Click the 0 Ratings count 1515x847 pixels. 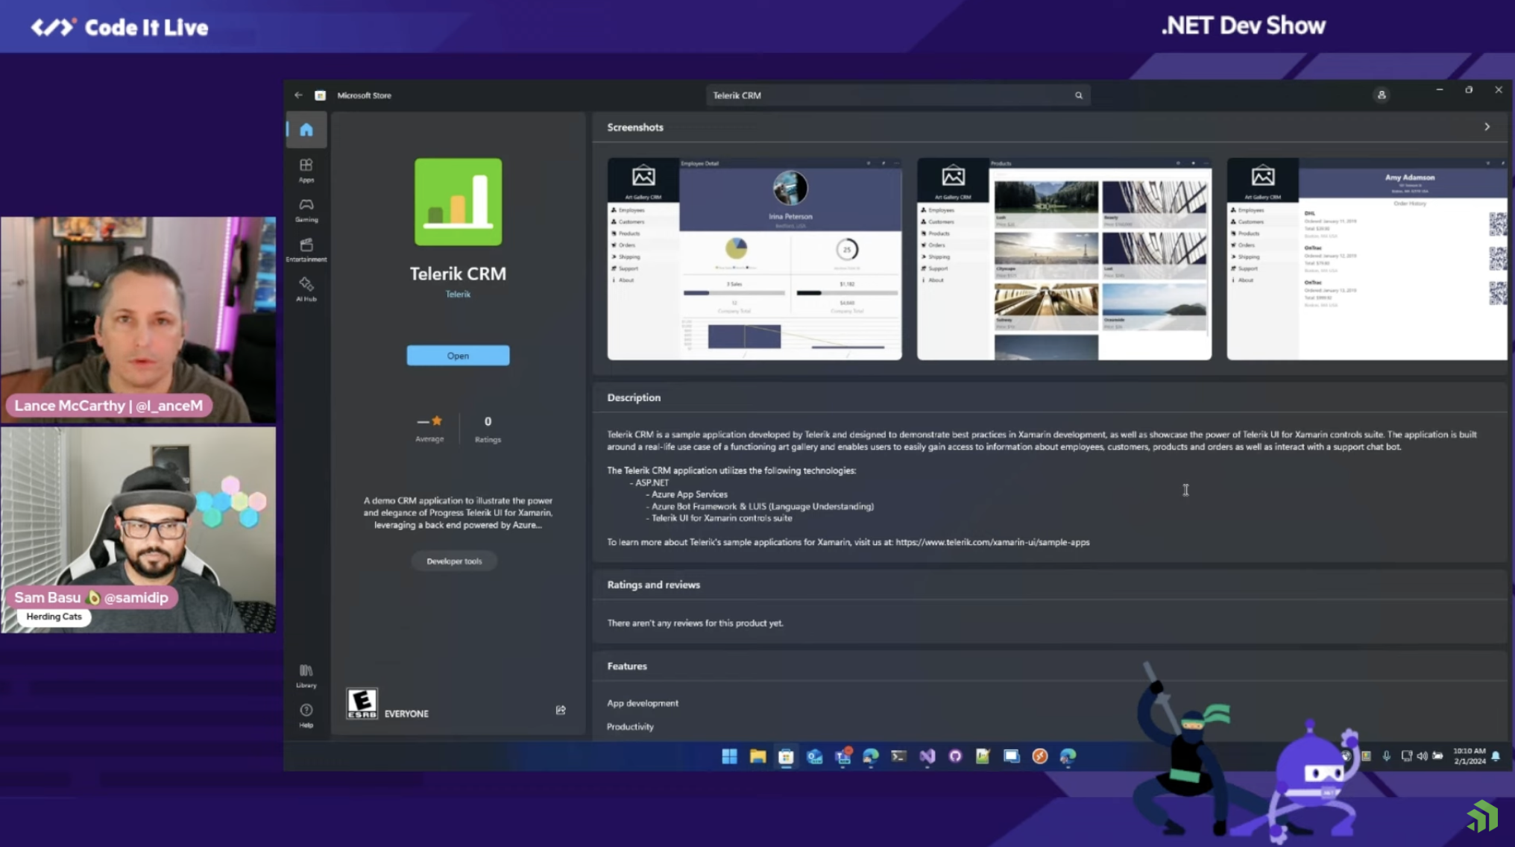pyautogui.click(x=488, y=429)
